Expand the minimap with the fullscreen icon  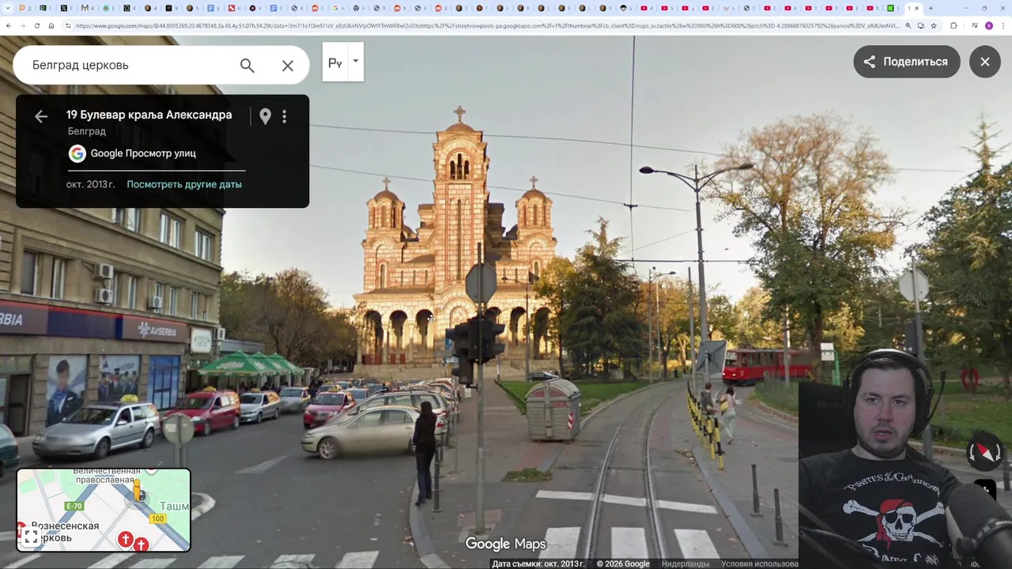[x=31, y=537]
